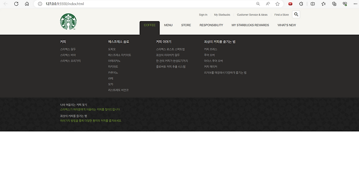Open the zoom magnifier icon in address bar
359x186 pixels.
(x=258, y=4)
